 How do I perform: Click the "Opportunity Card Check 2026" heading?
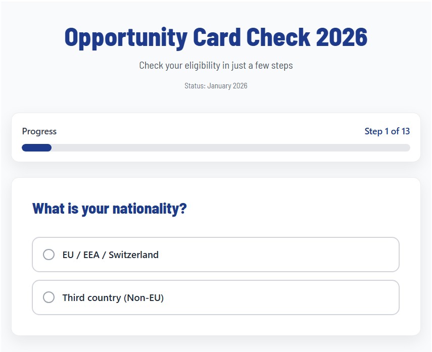click(216, 37)
